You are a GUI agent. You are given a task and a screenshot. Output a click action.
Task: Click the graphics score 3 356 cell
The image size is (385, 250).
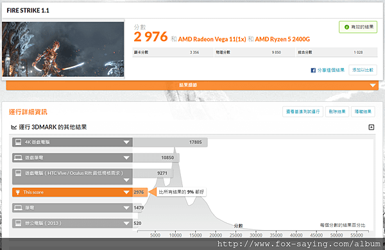[x=173, y=53]
